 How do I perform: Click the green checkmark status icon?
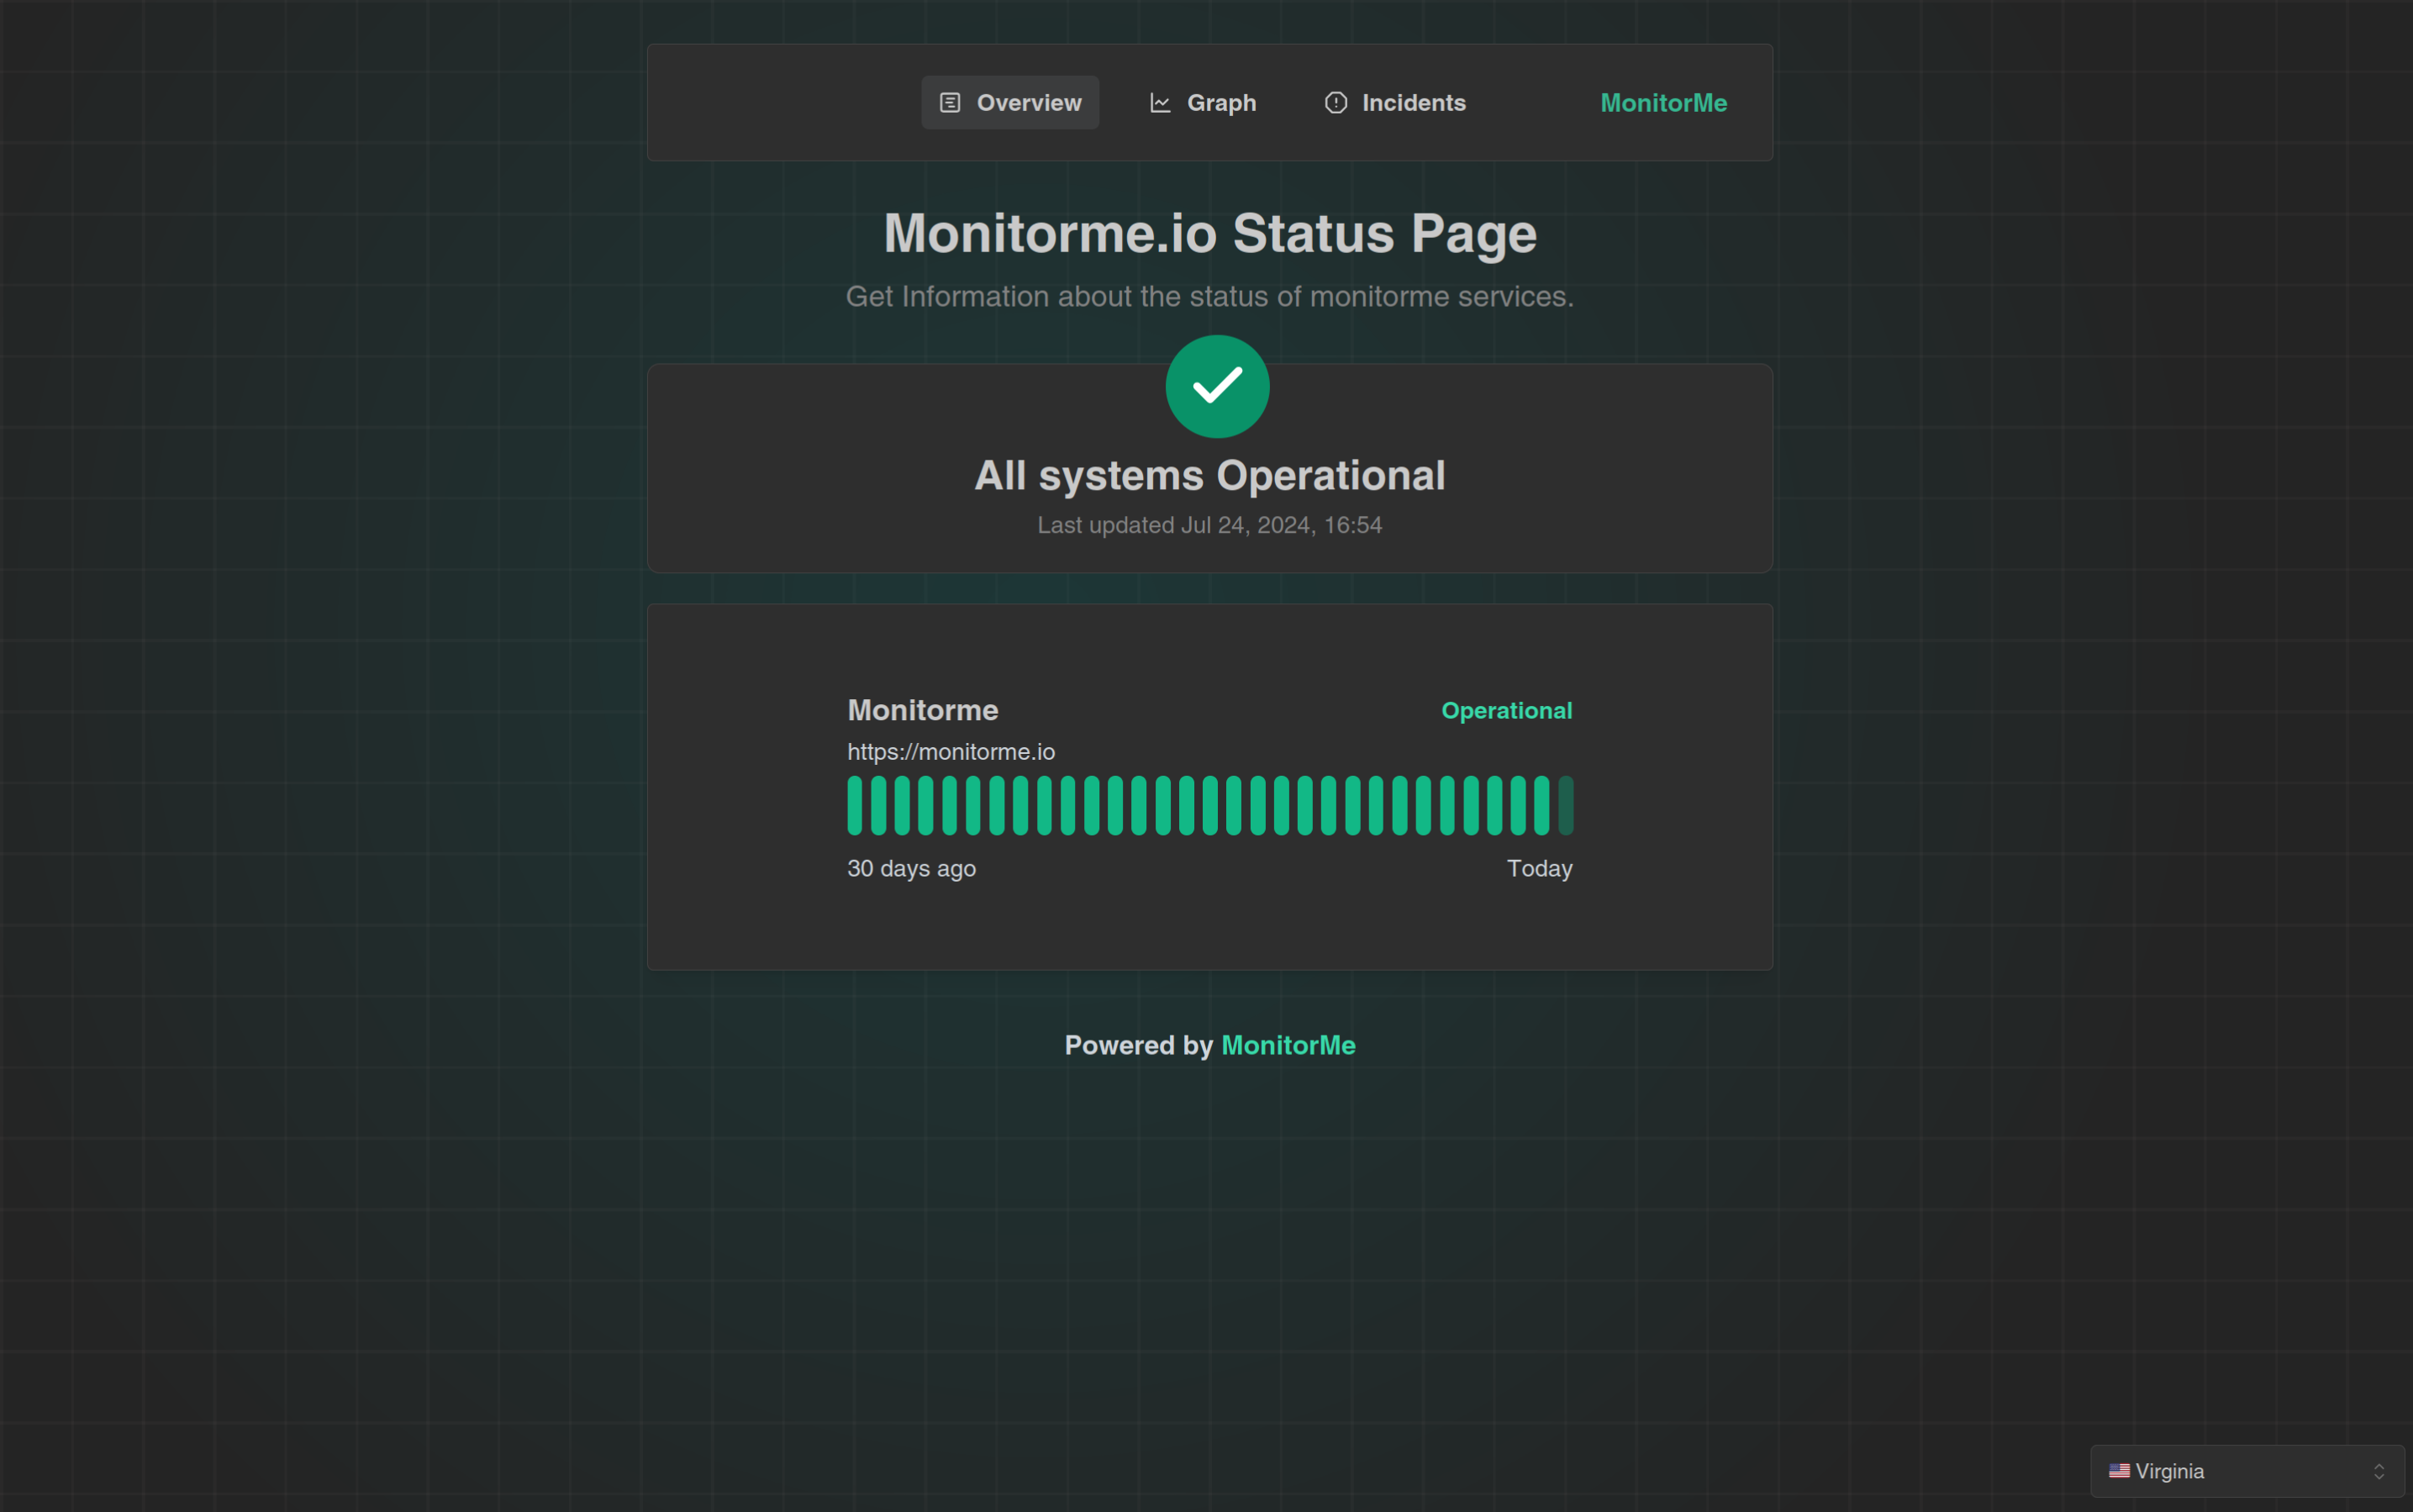(1217, 386)
